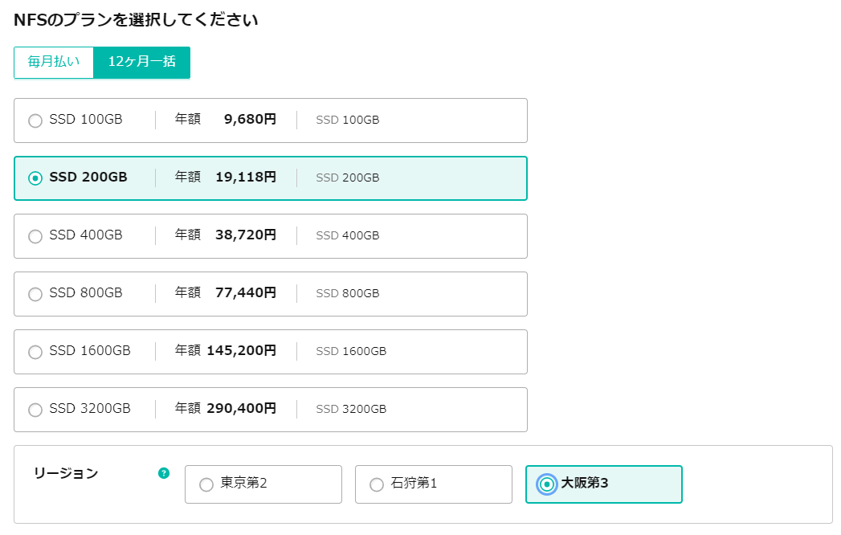Click the 19,118円 yearly price row

(271, 178)
